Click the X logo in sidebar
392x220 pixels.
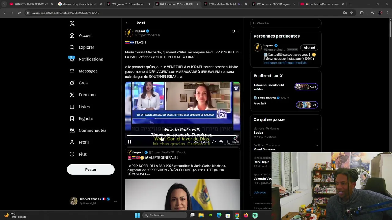pos(72,24)
